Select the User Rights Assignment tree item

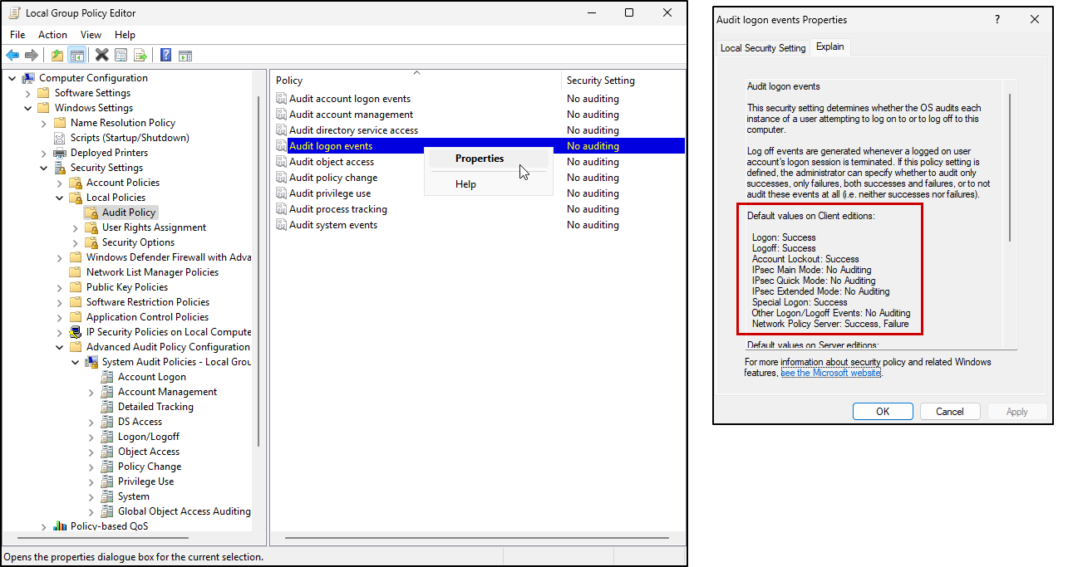(154, 227)
